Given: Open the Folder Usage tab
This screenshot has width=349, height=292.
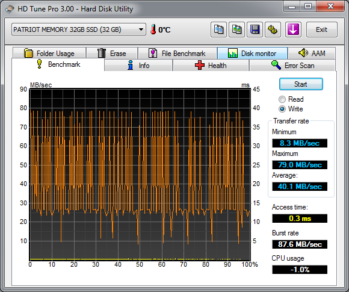Looking at the screenshot, I should click(x=49, y=54).
